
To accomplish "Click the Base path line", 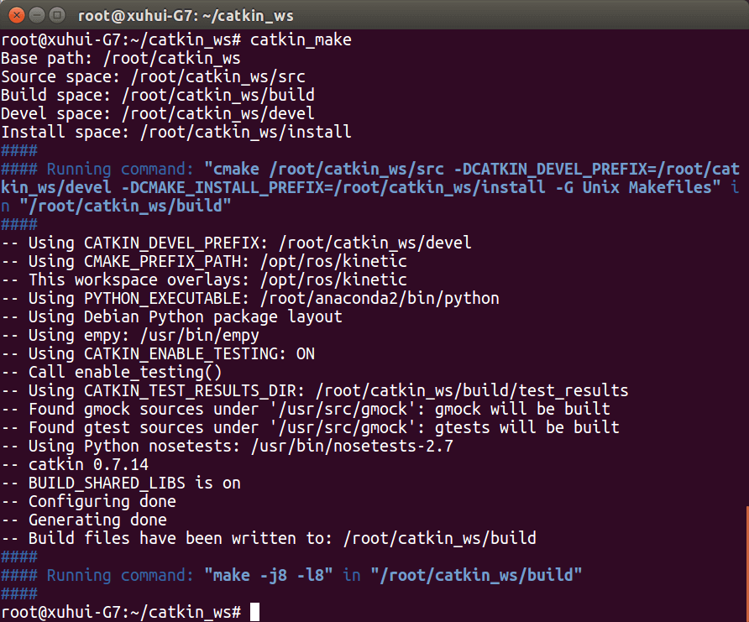I will point(121,59).
